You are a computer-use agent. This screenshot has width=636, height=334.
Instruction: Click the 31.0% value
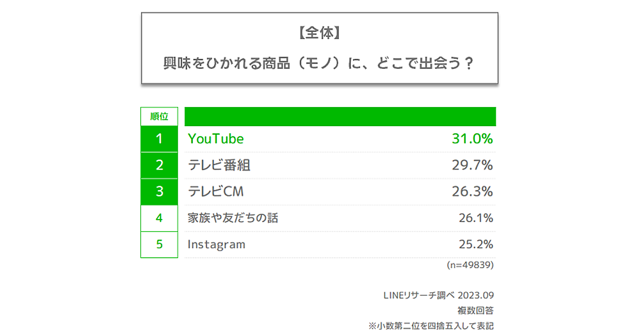tap(472, 139)
